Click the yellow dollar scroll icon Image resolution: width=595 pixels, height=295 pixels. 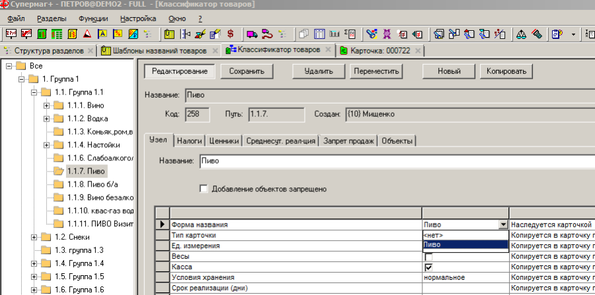click(x=72, y=34)
